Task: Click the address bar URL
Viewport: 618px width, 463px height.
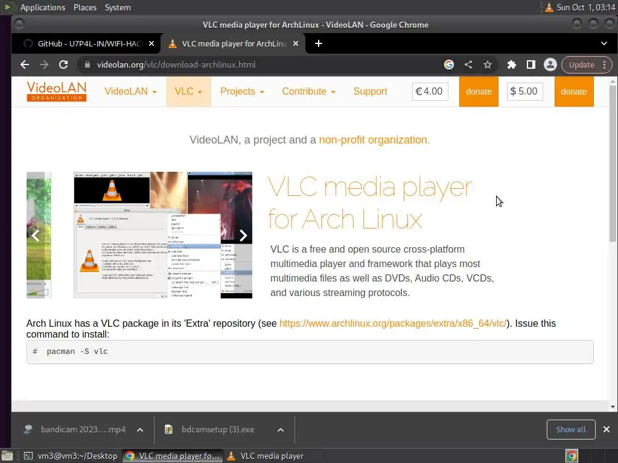Action: pos(176,65)
